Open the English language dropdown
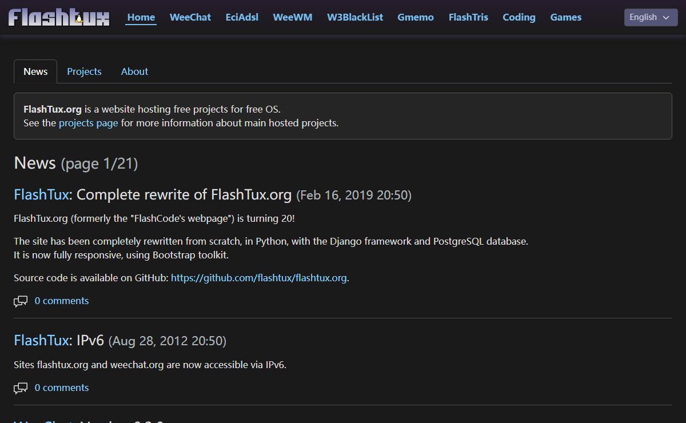 [651, 17]
